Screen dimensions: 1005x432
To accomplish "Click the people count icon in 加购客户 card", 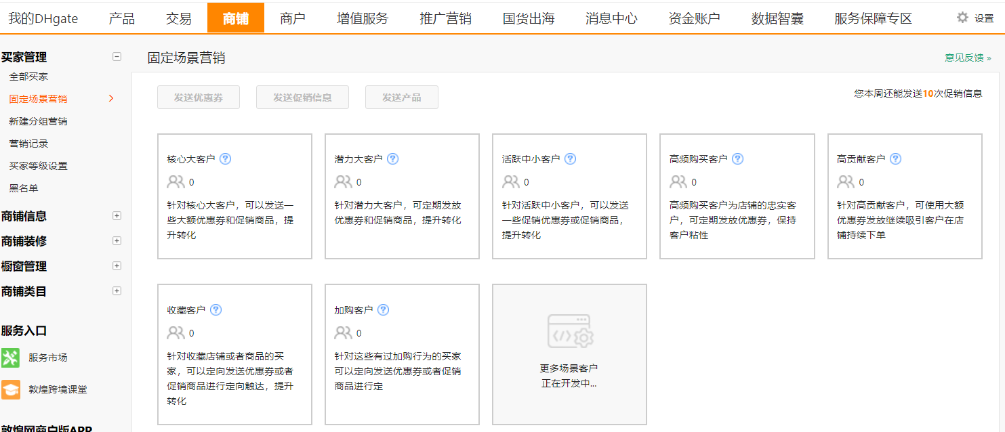I will pos(343,333).
